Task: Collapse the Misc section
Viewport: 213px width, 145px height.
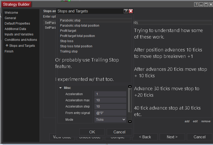Action: (61, 88)
